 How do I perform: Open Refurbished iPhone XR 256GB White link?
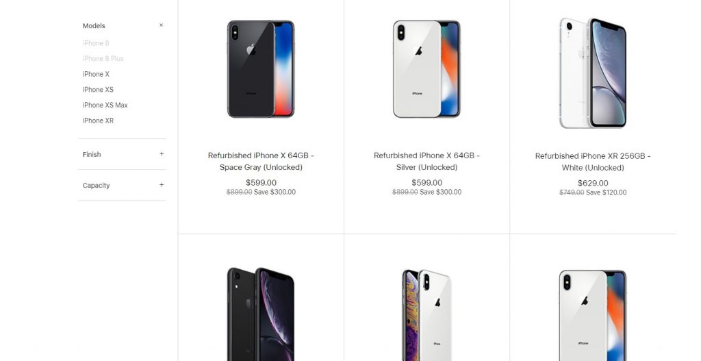[593, 162]
